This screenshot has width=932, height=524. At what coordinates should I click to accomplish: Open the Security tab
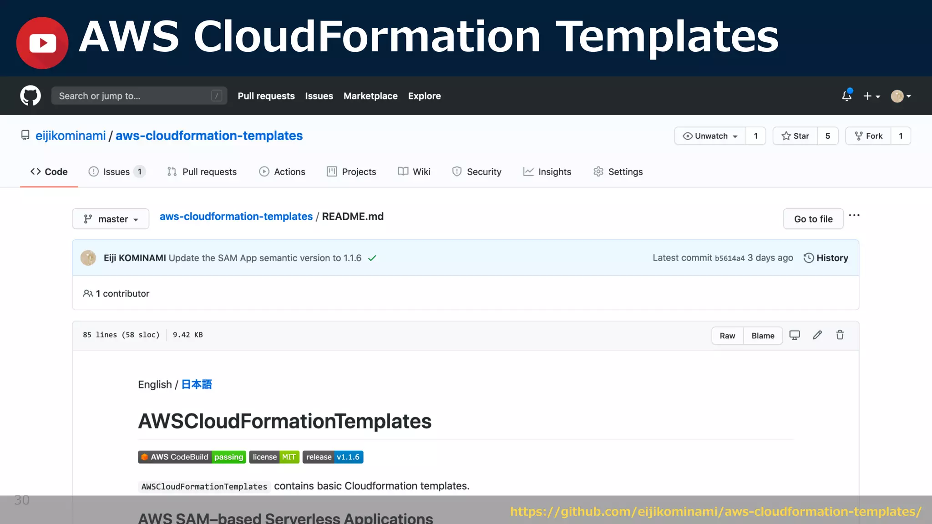point(476,171)
